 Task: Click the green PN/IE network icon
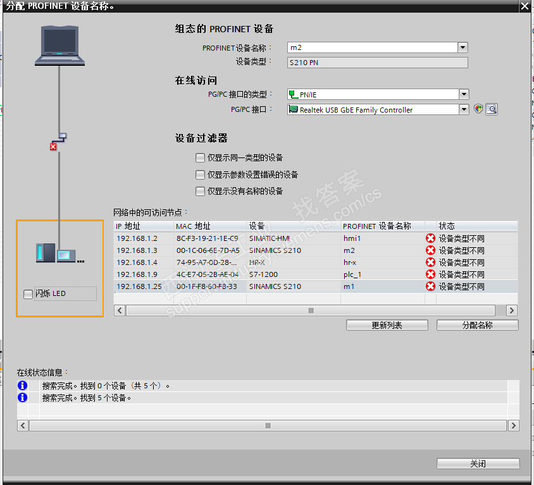(293, 94)
